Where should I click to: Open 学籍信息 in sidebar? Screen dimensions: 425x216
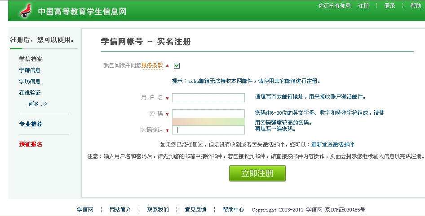30,70
